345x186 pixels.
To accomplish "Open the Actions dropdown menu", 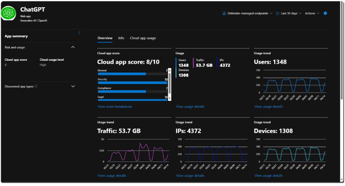I will (312, 13).
